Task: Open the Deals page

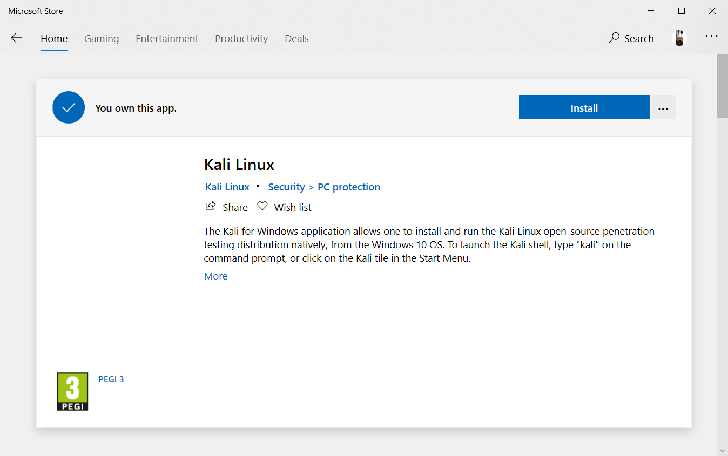Action: pos(296,38)
